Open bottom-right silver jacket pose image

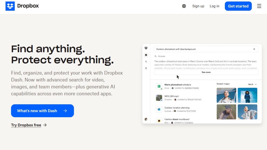click(247, 112)
